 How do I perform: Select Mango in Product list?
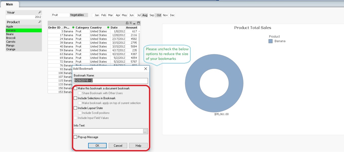tap(24, 45)
